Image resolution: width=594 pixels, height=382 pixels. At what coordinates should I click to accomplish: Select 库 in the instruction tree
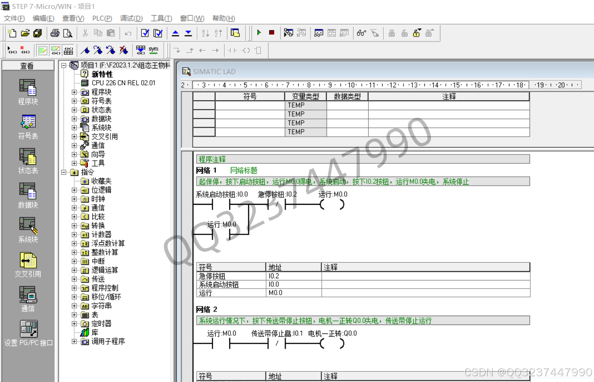pos(95,333)
